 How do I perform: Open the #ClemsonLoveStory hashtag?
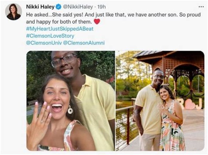(50, 36)
